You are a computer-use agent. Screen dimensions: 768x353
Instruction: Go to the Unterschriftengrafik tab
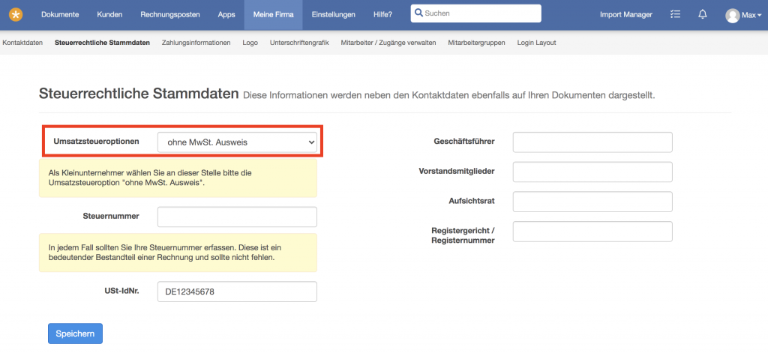pyautogui.click(x=299, y=43)
